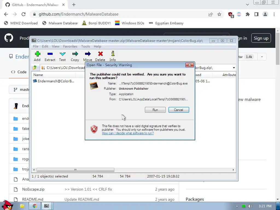This screenshot has width=280, height=210.
Task: Expand the Star dropdown arrow on GitHub
Action: (262, 57)
